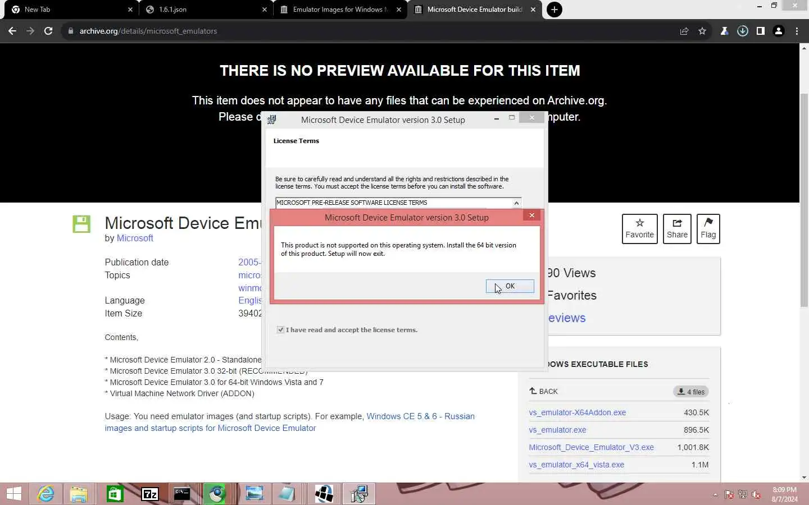Open a new browser tab with plus

(x=555, y=10)
